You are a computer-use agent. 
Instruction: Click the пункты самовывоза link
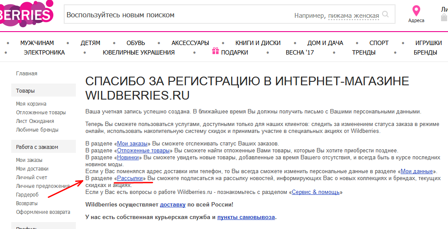pyautogui.click(x=246, y=217)
